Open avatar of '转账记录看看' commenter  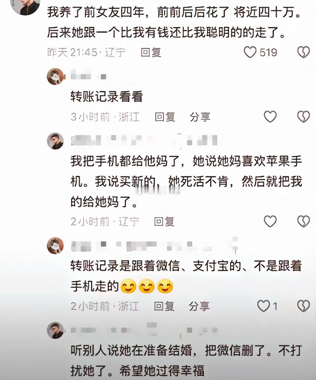point(55,77)
